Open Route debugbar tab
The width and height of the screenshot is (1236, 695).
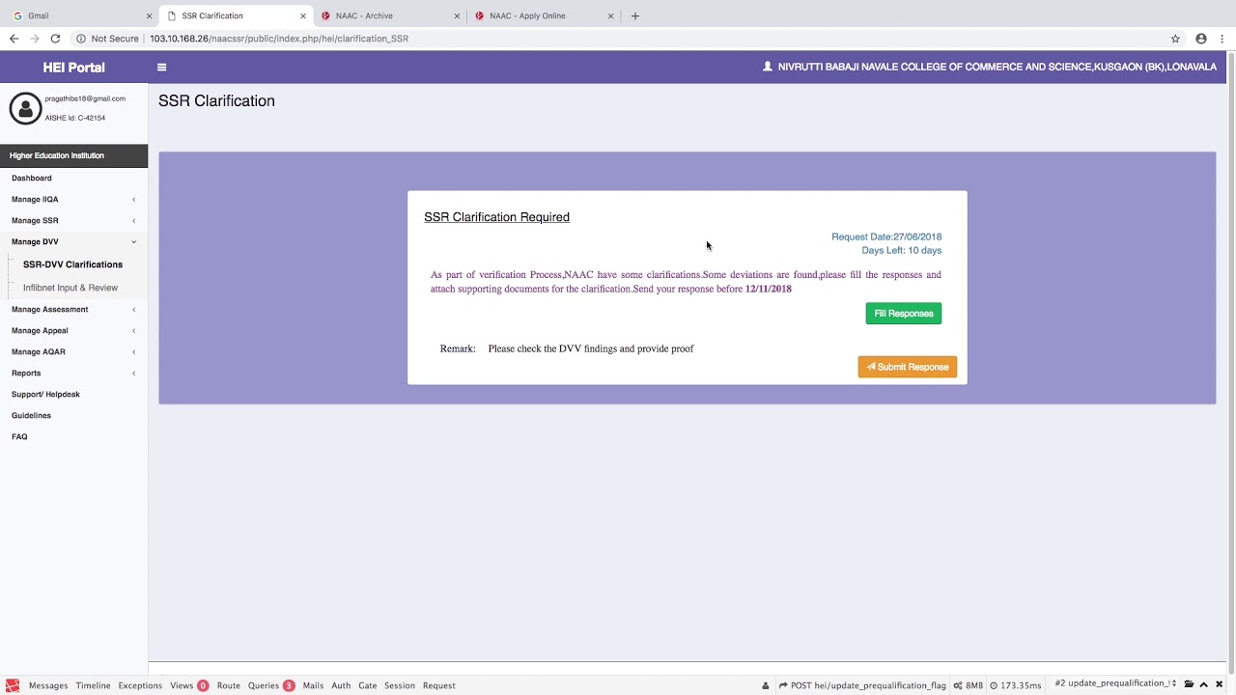click(x=229, y=685)
